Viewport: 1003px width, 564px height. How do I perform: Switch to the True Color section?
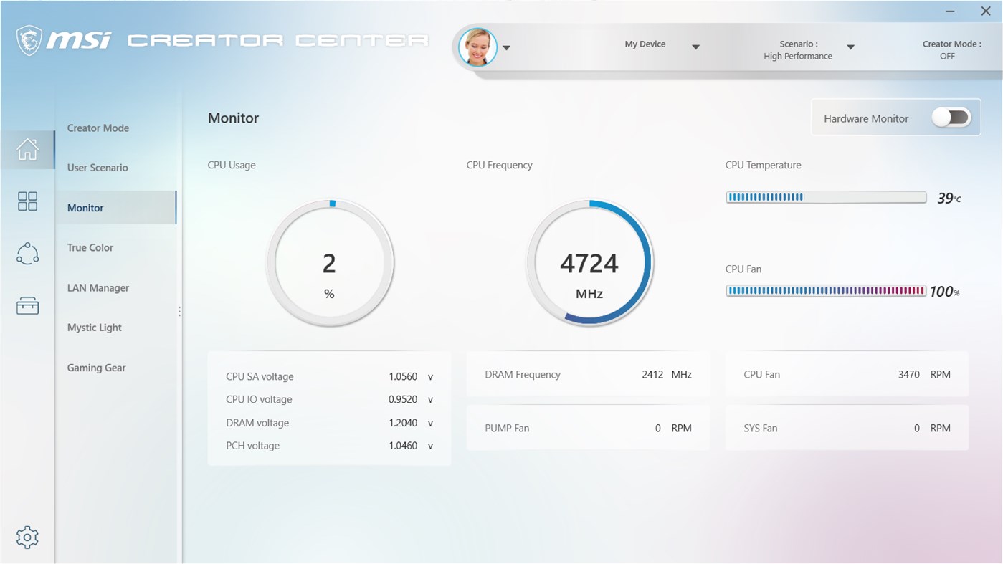pyautogui.click(x=90, y=247)
